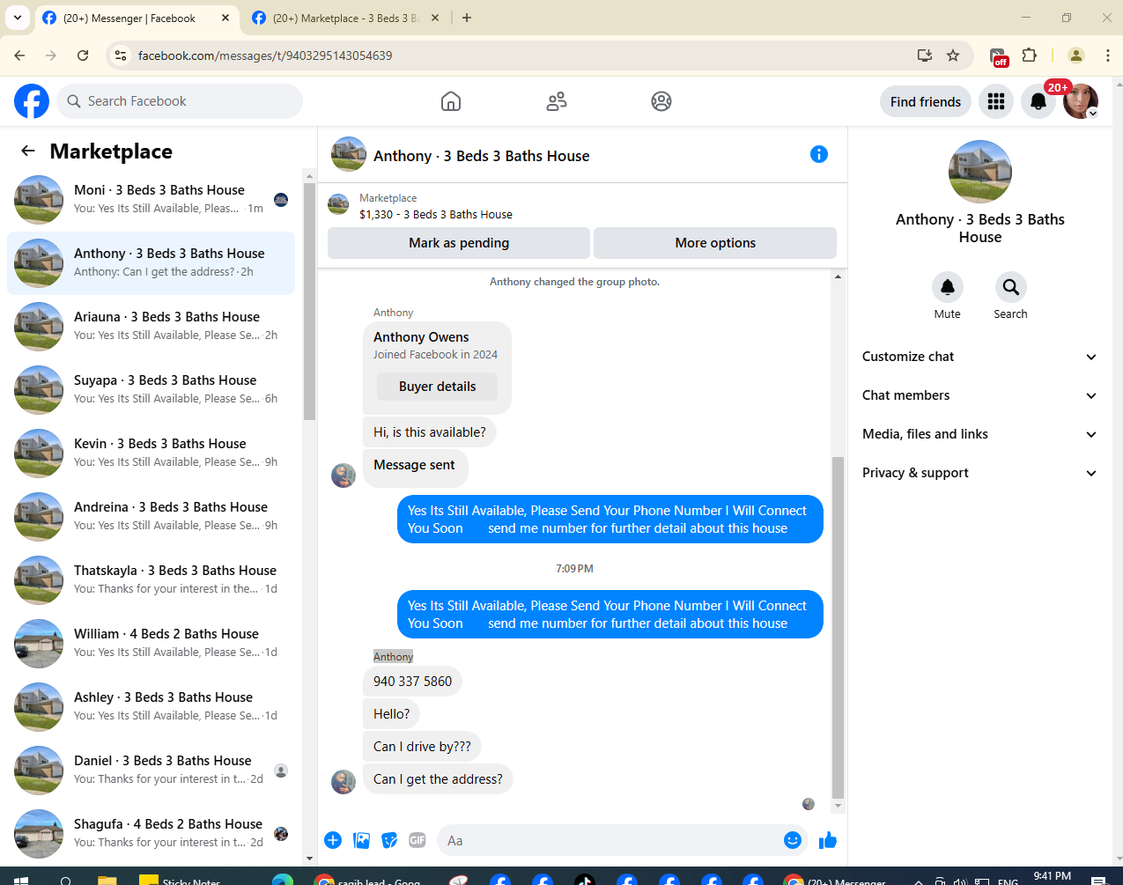Open browser extensions puzzle icon
Image resolution: width=1123 pixels, height=885 pixels.
[x=1029, y=55]
